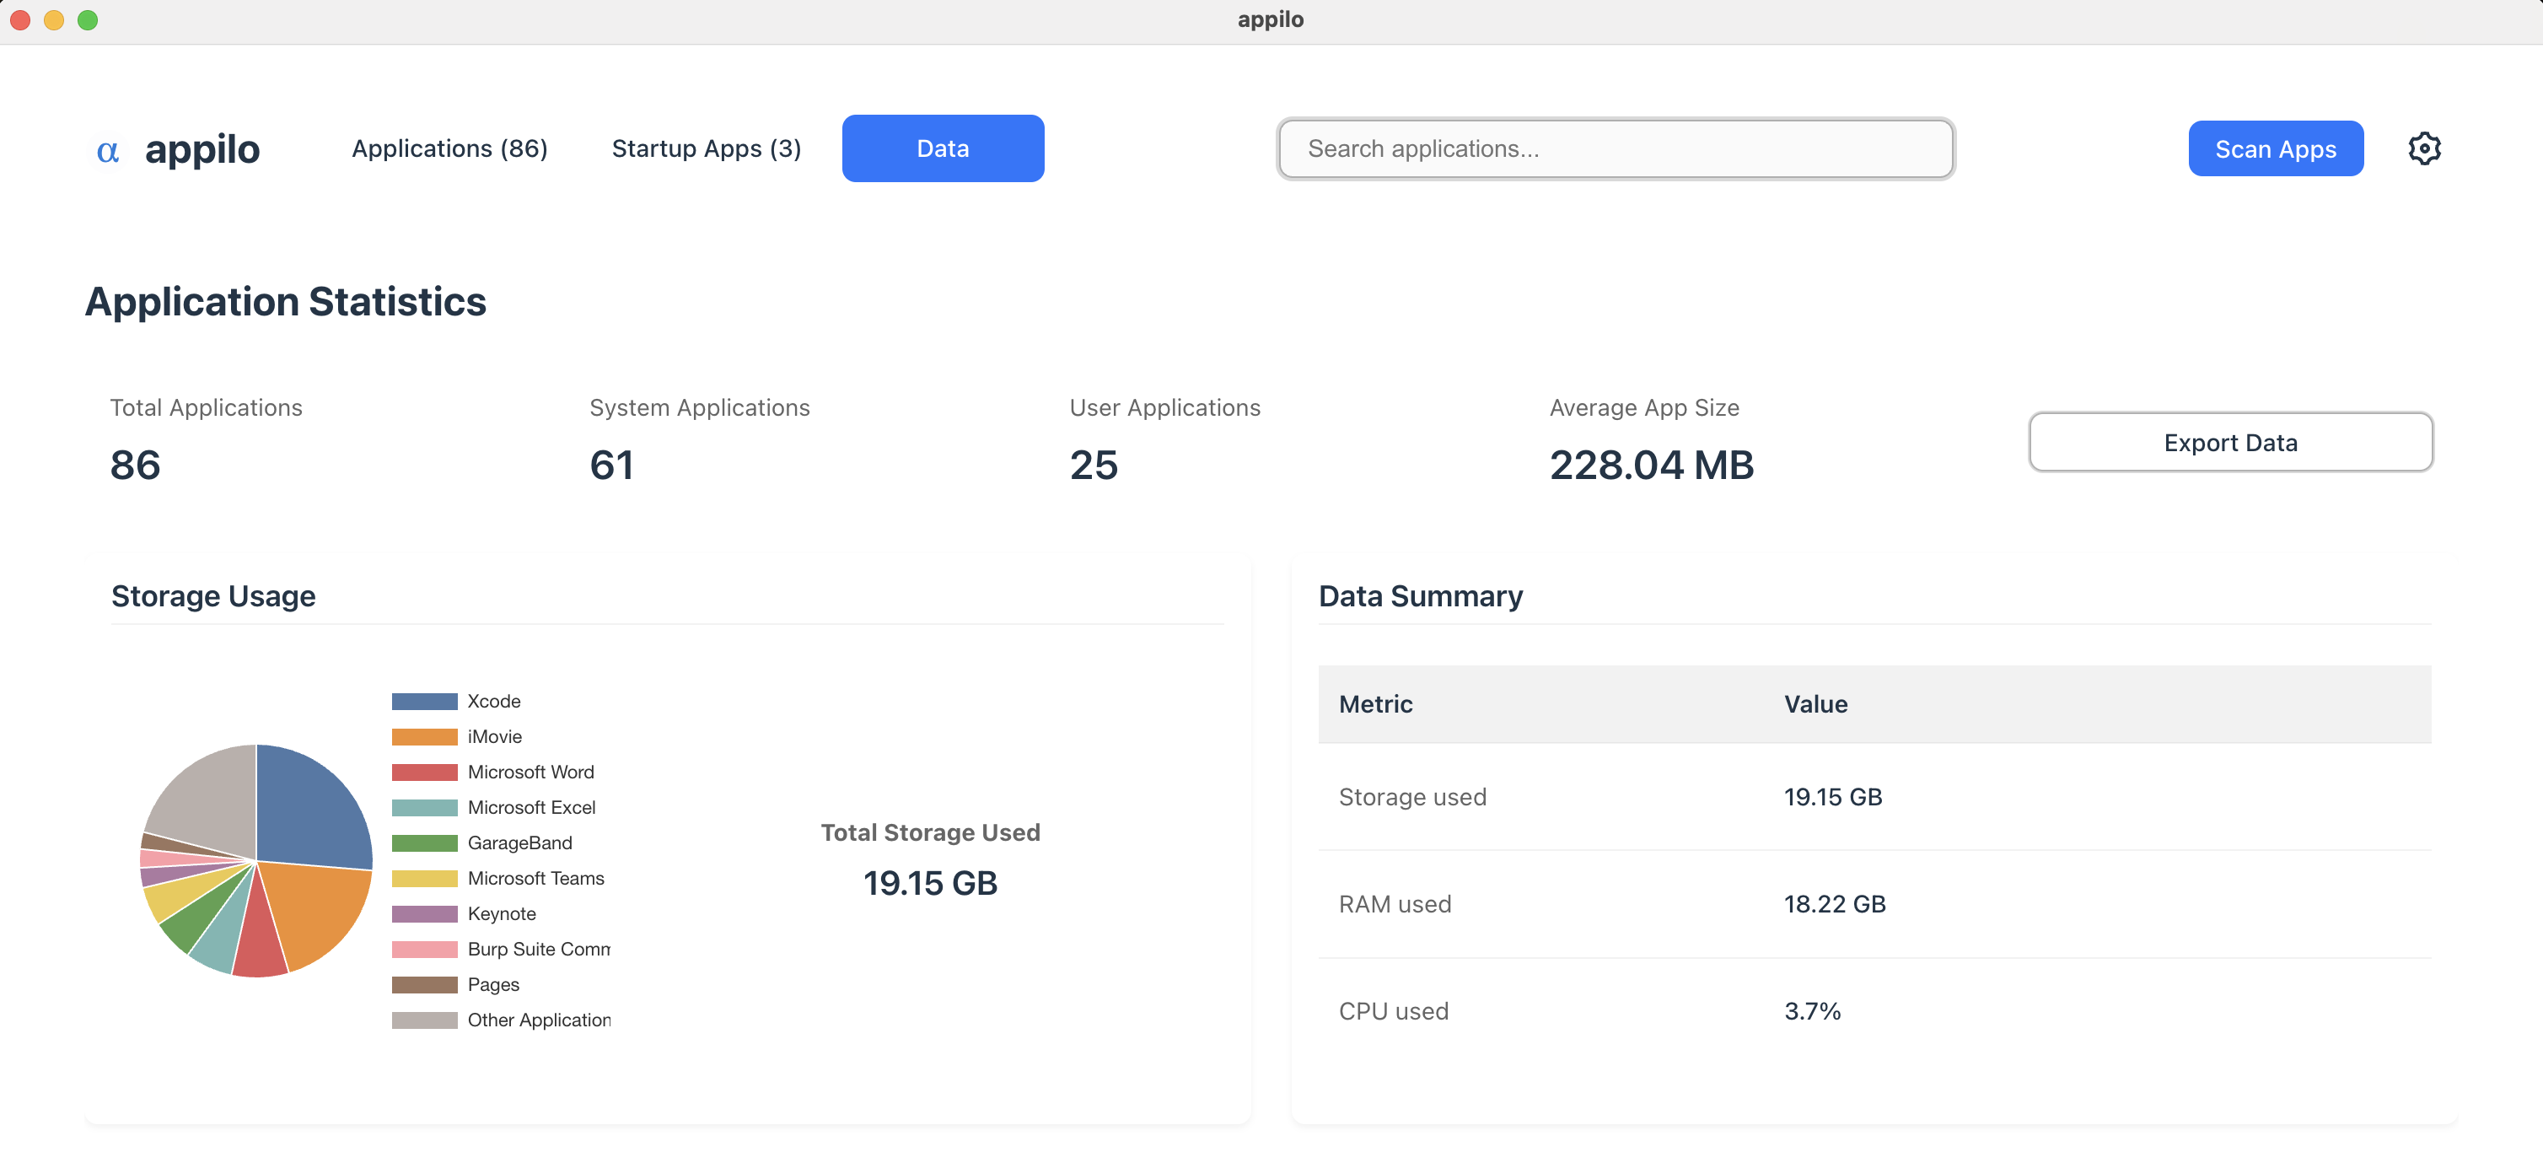Click the Microsoft Teams legend swatch
The height and width of the screenshot is (1152, 2543).
pyautogui.click(x=424, y=880)
